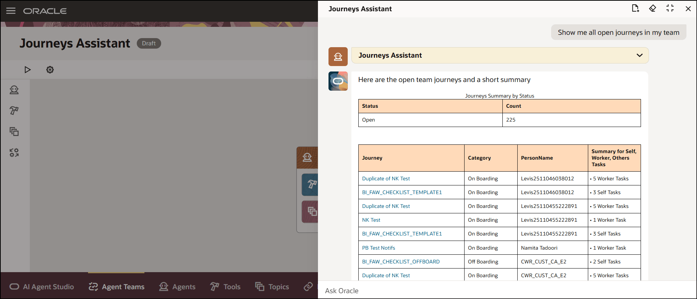697x299 pixels.
Task: Click the Oracle logo
Action: point(45,11)
